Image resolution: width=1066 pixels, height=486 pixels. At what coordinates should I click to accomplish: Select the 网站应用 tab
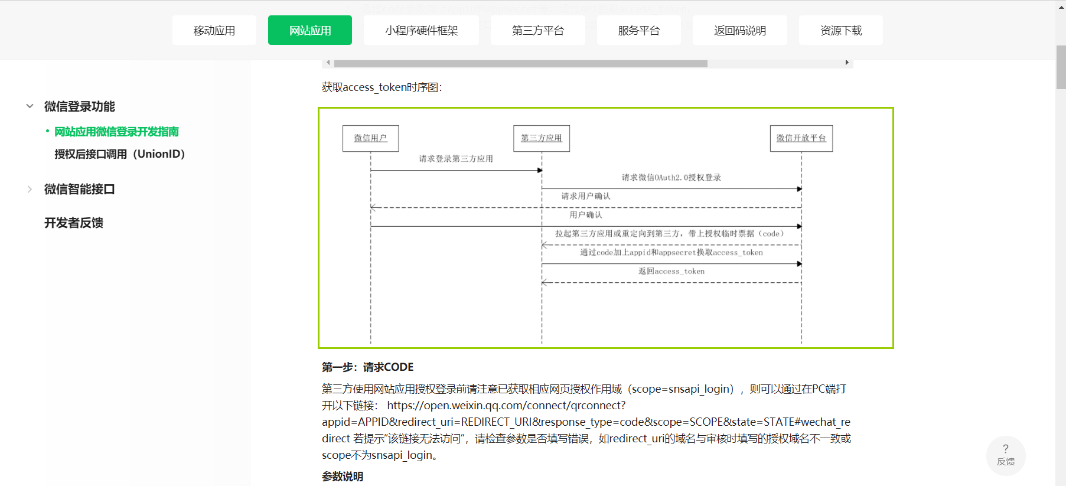pyautogui.click(x=310, y=30)
